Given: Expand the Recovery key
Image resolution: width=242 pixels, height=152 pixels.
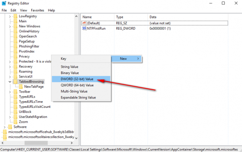Looking at the screenshot, I should [x=10, y=67].
